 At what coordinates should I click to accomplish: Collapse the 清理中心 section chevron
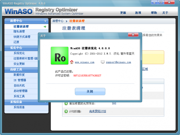point(45,21)
